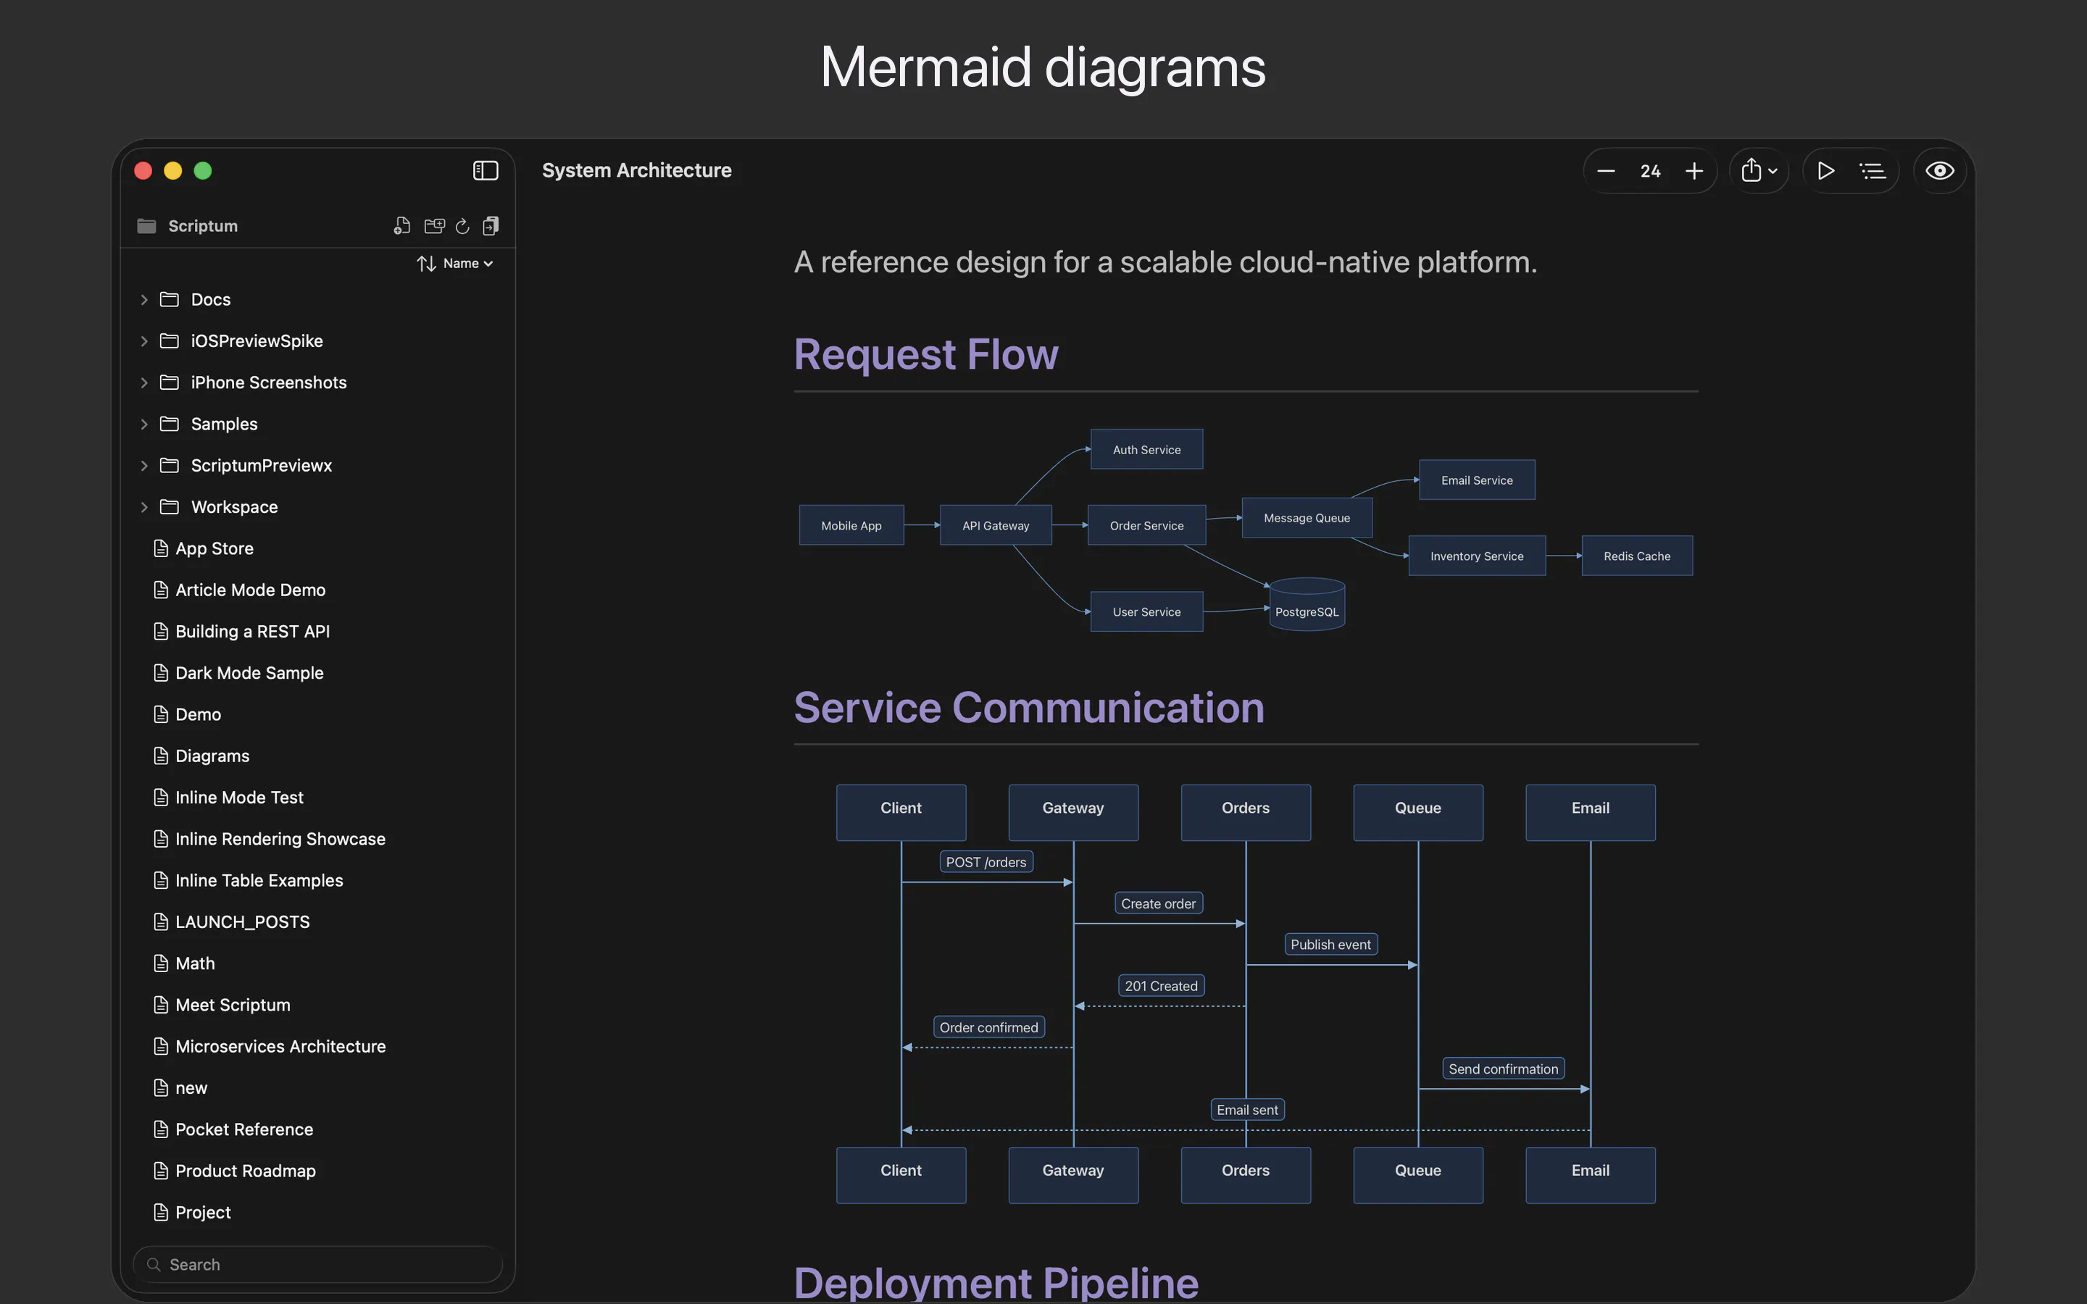
Task: Open the Name sort order dropdown
Action: click(x=454, y=263)
